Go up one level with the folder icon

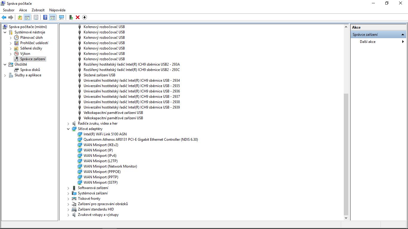[x=20, y=17]
